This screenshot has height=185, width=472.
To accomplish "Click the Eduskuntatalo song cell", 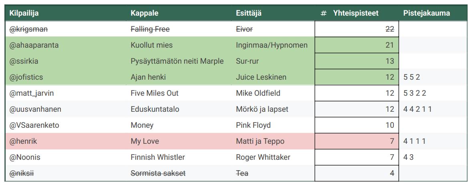I will [x=155, y=109].
